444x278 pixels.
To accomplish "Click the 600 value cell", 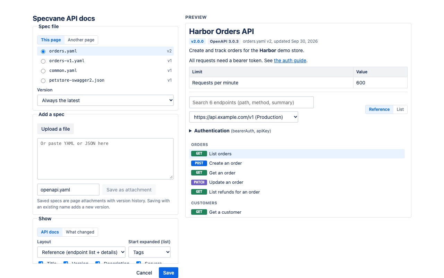I will coord(380,83).
